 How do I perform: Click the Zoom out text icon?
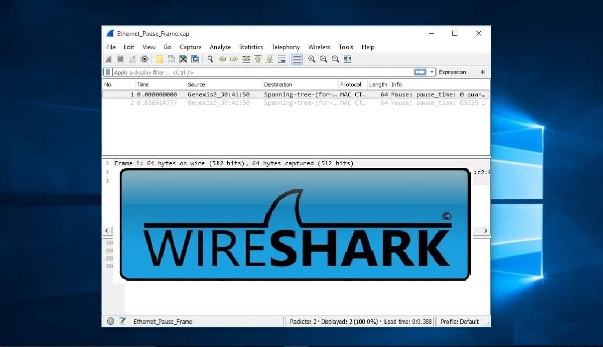324,59
